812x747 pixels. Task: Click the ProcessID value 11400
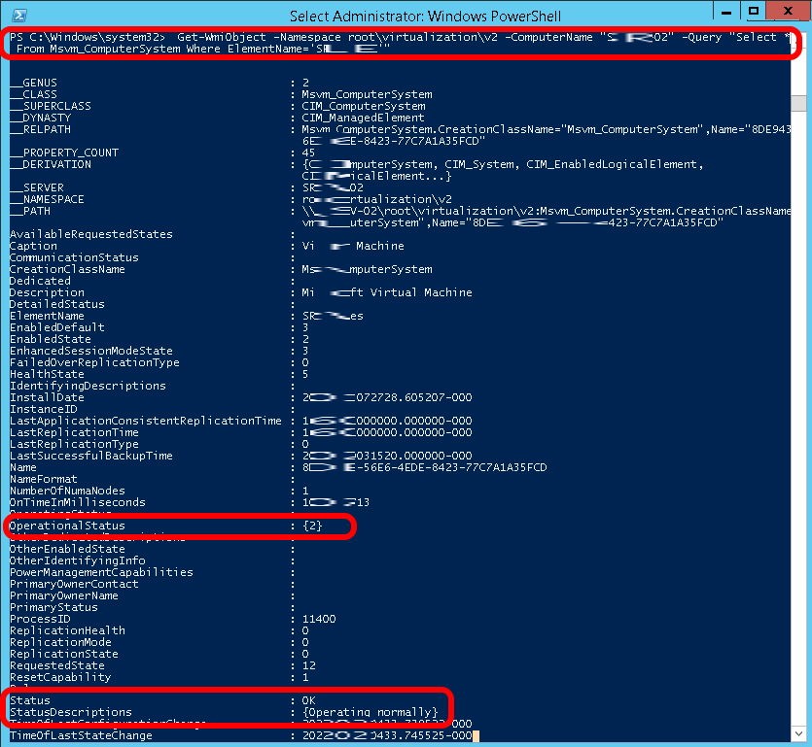318,619
